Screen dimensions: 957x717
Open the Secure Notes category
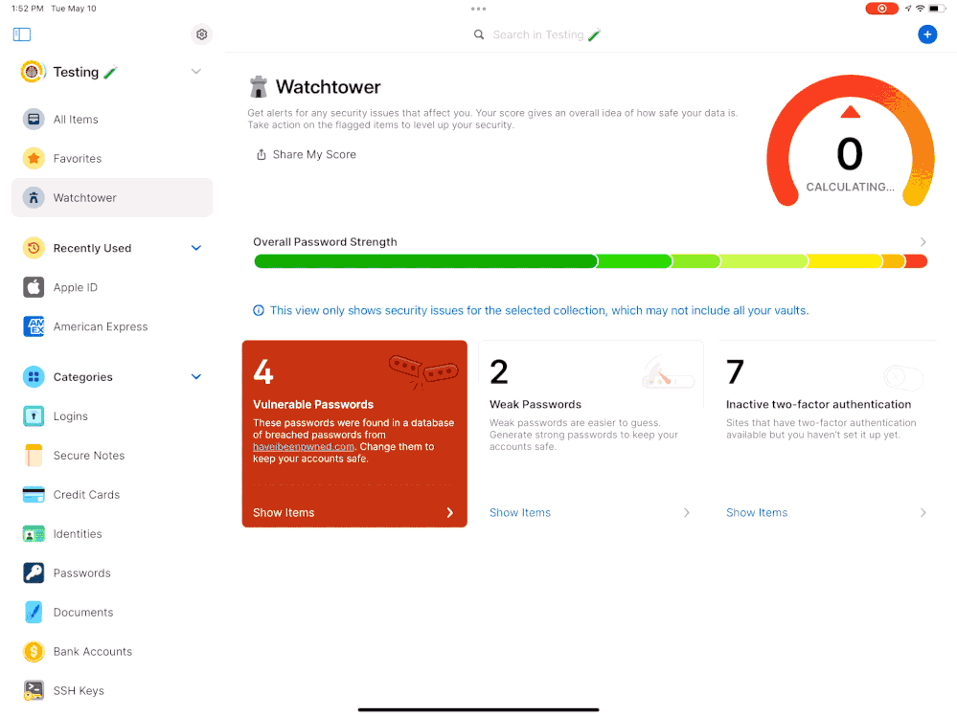point(88,456)
